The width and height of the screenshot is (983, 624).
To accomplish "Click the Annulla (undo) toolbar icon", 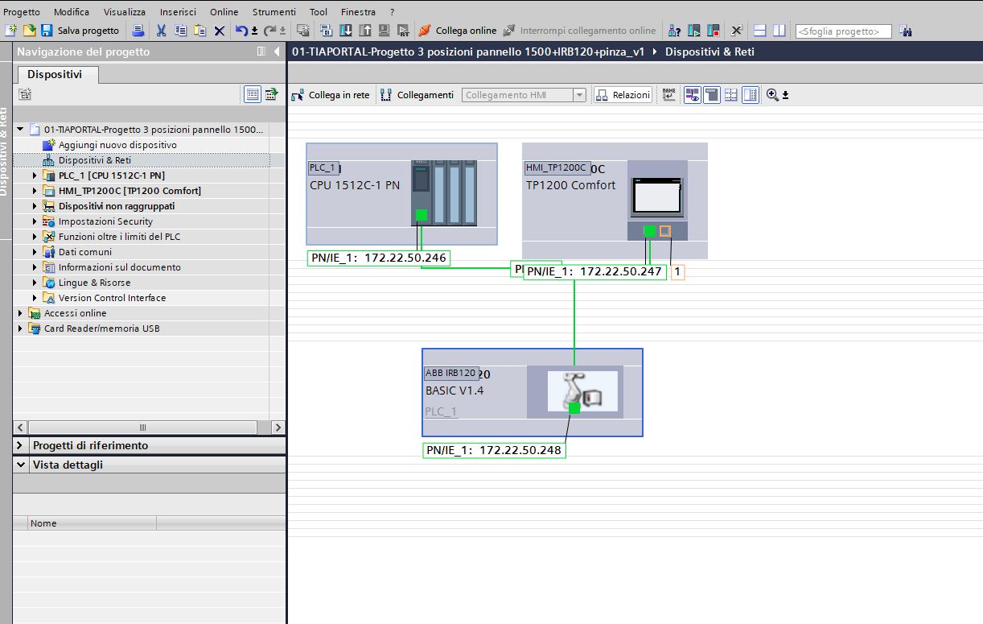I will [241, 30].
